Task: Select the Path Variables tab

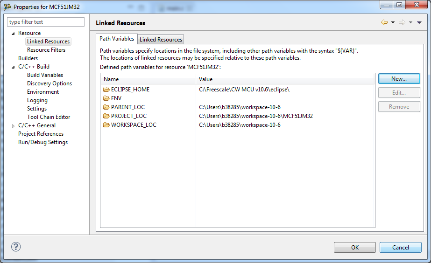Action: [x=117, y=39]
